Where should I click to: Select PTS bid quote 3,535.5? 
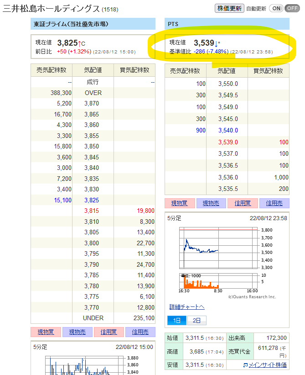point(228,189)
